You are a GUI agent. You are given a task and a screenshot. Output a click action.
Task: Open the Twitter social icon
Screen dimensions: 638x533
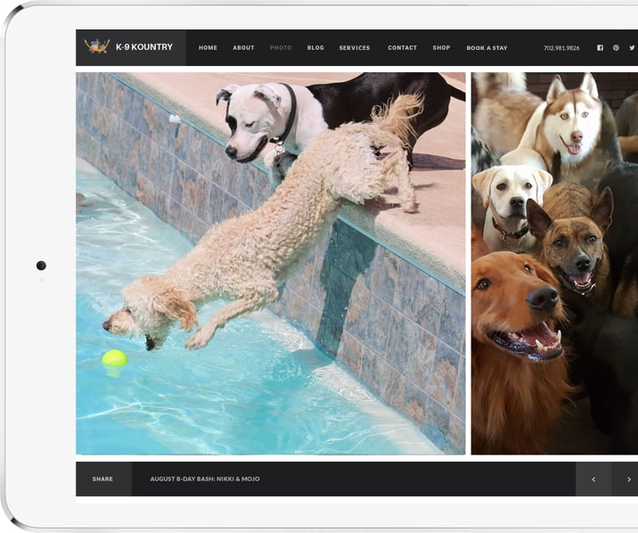coord(632,47)
